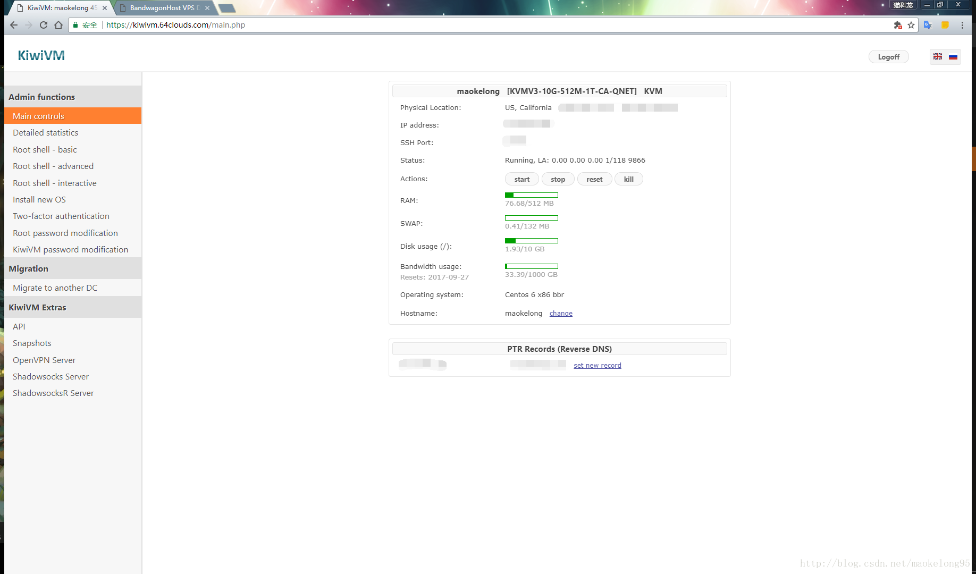
Task: Click the maokelong KVM plan title bar
Action: tap(559, 91)
